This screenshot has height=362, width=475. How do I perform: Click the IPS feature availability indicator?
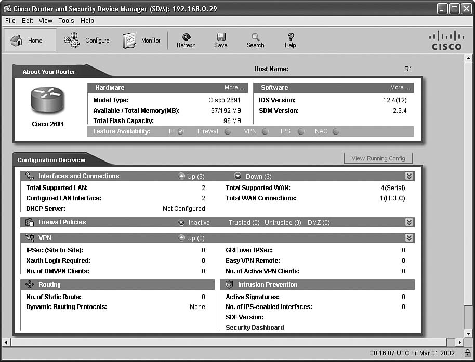pyautogui.click(x=301, y=131)
